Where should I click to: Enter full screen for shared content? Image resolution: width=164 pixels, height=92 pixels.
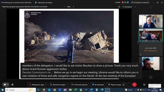(x=135, y=7)
